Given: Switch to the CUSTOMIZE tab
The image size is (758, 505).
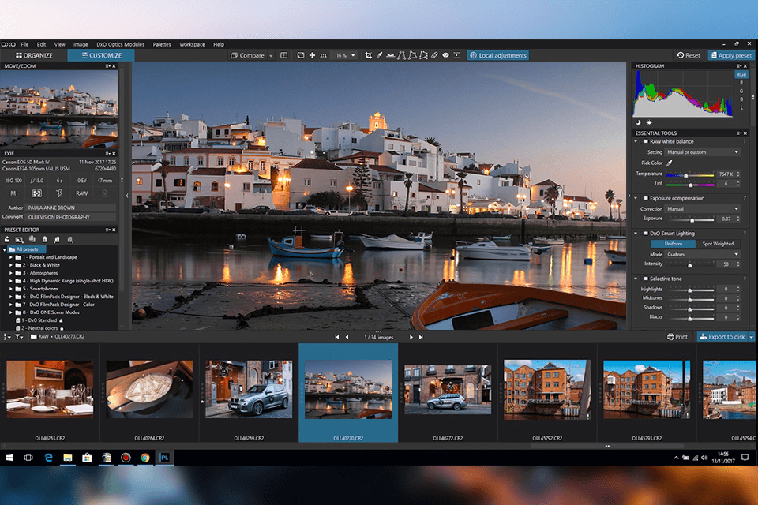Looking at the screenshot, I should click(102, 55).
